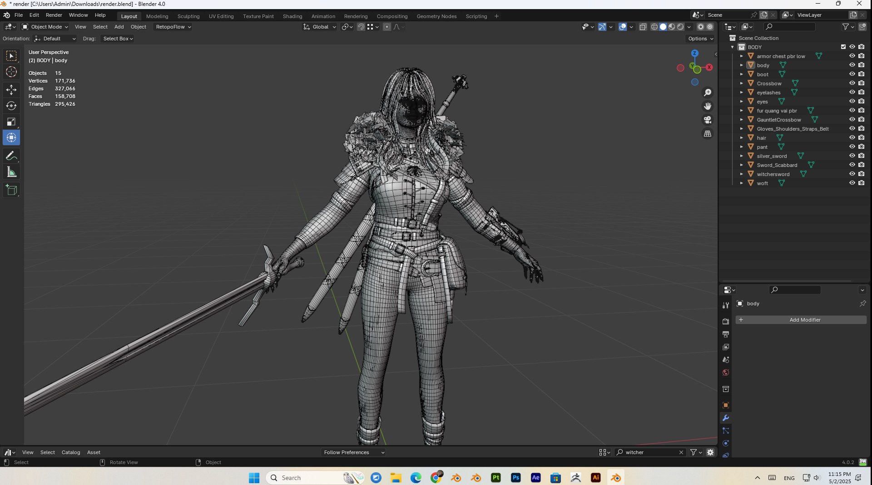Open Physics properties tab
Screen dimensions: 872x485
click(x=726, y=443)
